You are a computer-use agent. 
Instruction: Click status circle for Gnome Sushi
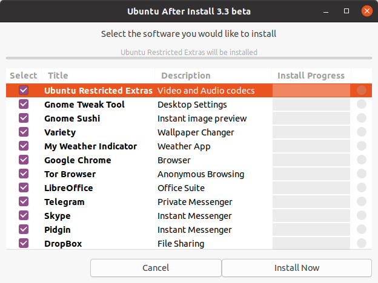pos(362,118)
